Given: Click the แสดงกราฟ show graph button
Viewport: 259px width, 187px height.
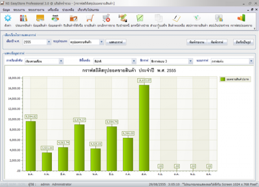Looking at the screenshot, I should tap(116, 42).
